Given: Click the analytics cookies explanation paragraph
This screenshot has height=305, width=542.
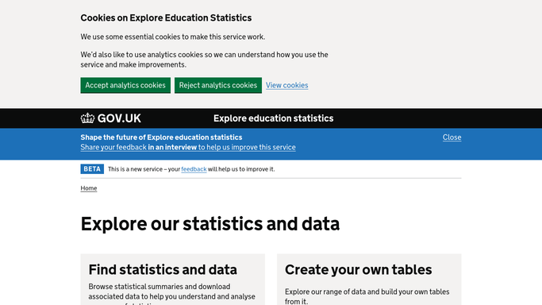Looking at the screenshot, I should (x=204, y=60).
